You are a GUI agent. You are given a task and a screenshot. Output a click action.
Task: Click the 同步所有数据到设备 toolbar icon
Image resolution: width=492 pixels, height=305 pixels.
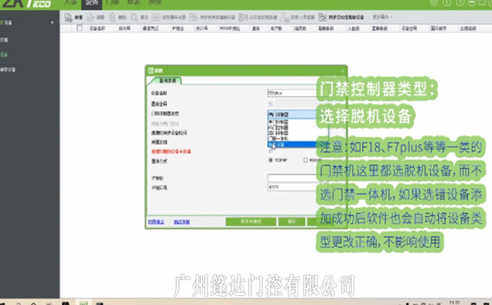click(194, 17)
